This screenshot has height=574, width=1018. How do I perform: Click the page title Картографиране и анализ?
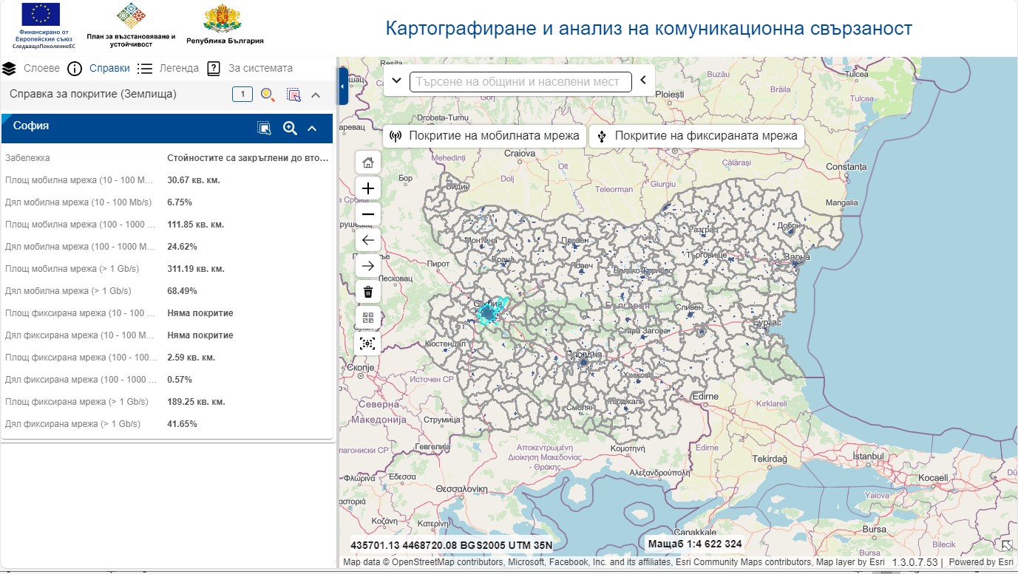coord(649,28)
